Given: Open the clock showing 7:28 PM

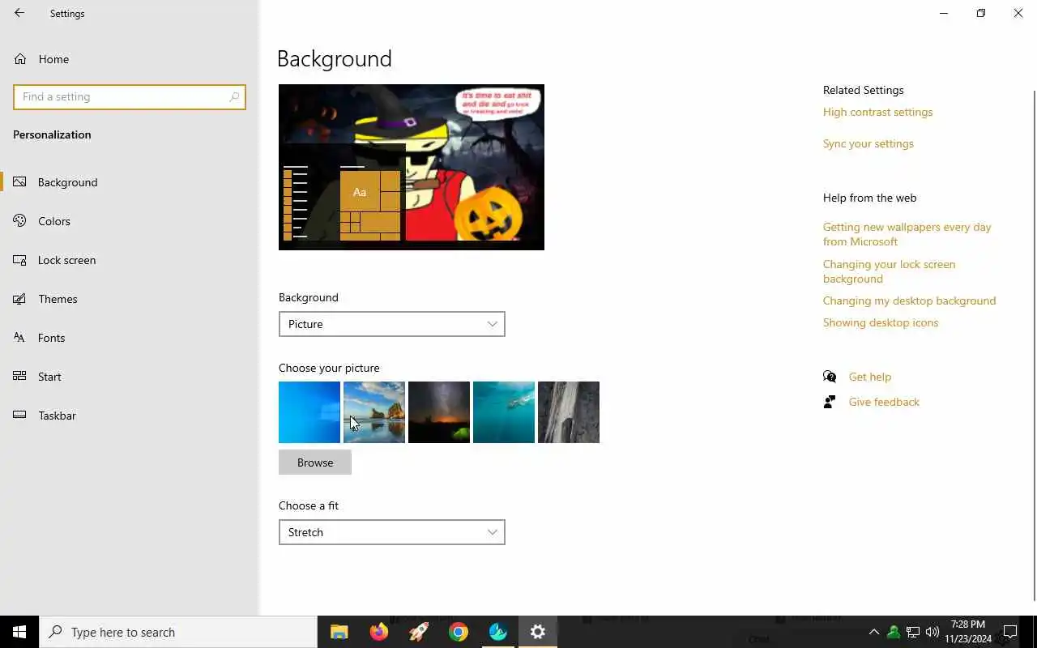Looking at the screenshot, I should [968, 632].
